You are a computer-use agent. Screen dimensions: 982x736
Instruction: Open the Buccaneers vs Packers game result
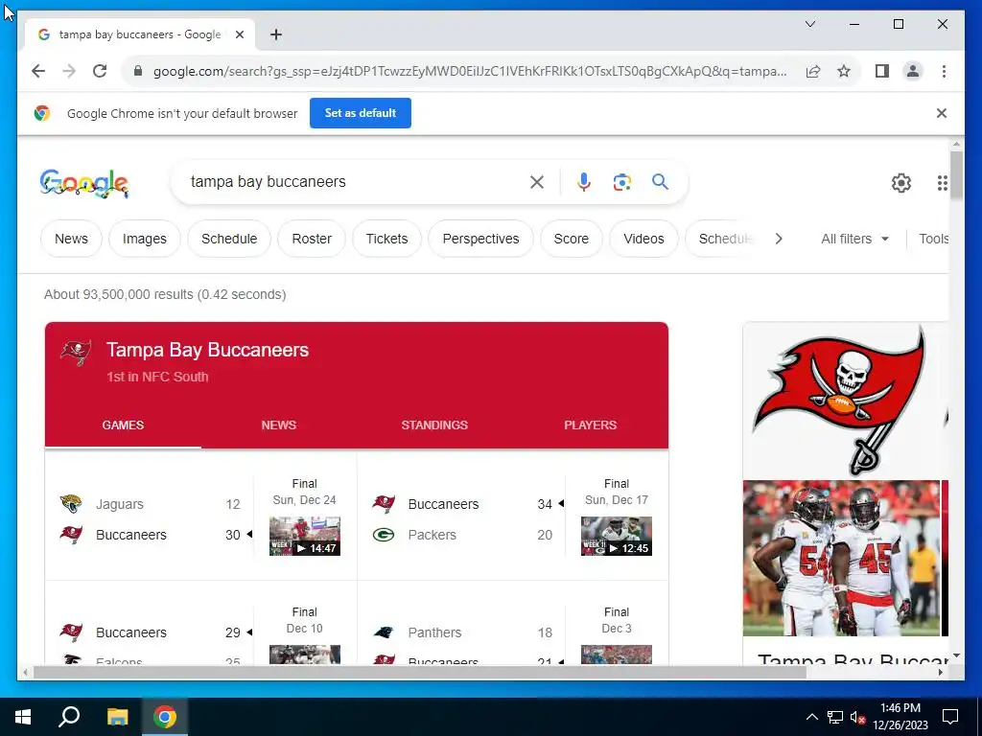click(513, 517)
